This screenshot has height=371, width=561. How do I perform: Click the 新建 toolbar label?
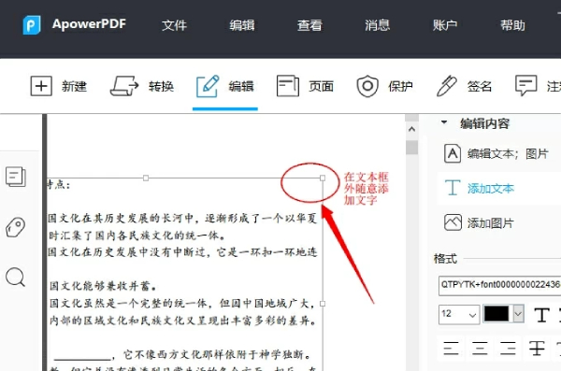[x=74, y=87]
